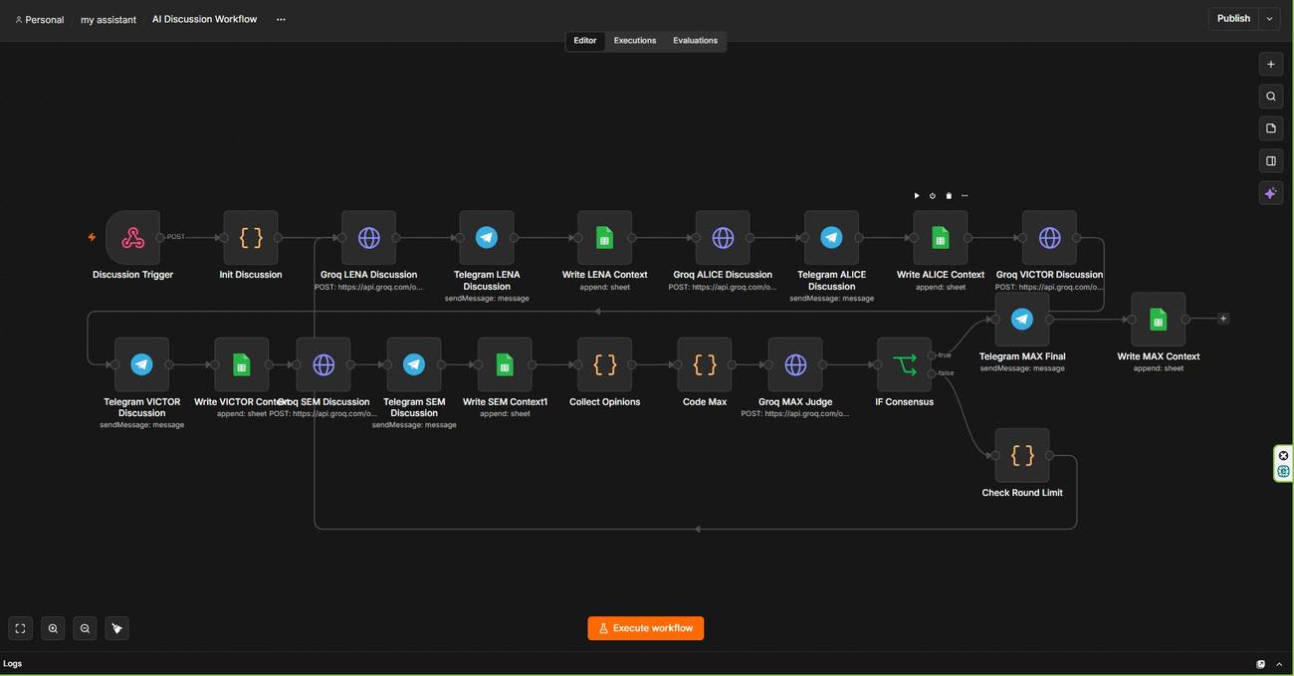Add a node after Write MAX Context
The image size is (1294, 676).
pyautogui.click(x=1223, y=319)
